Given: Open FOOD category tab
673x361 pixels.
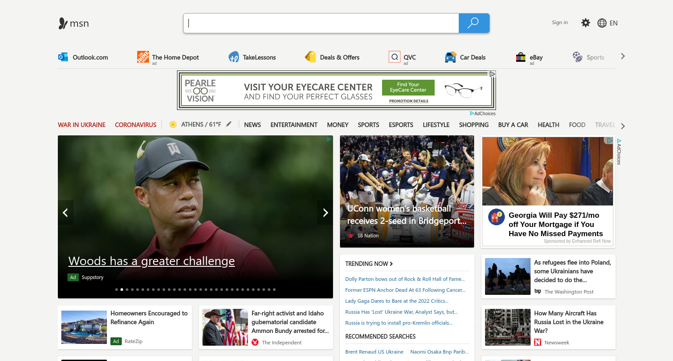Looking at the screenshot, I should pyautogui.click(x=577, y=125).
